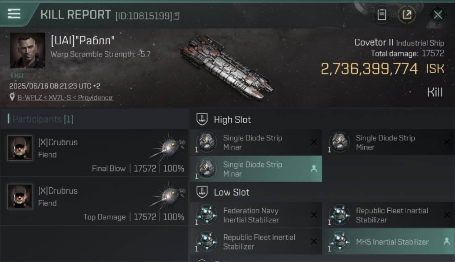This screenshot has width=455, height=262.
Task: Click the Low Slot section icon
Action: 202,192
